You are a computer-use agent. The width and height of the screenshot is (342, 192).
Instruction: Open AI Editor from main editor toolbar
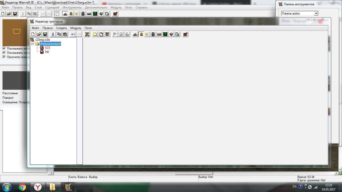point(95,14)
